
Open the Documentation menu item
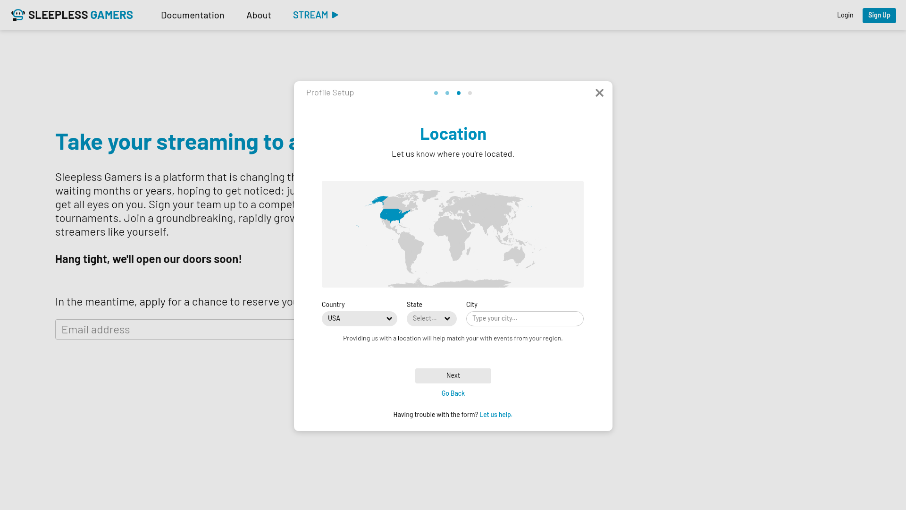point(193,15)
